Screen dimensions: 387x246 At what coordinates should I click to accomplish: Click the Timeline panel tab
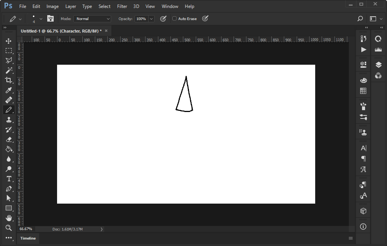28,238
